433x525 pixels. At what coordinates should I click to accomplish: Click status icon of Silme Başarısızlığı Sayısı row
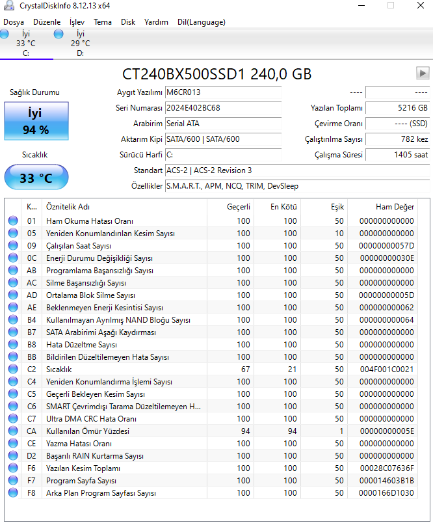[x=13, y=283]
